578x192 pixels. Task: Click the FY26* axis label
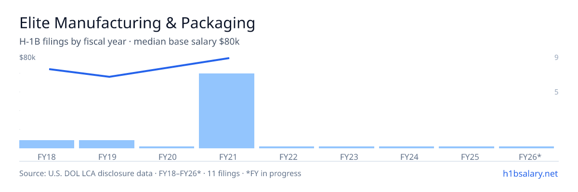530,157
